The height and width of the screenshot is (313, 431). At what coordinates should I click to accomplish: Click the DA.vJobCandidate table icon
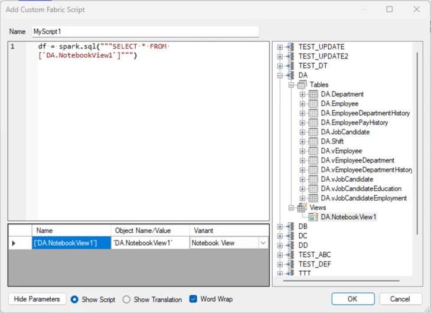[313, 180]
